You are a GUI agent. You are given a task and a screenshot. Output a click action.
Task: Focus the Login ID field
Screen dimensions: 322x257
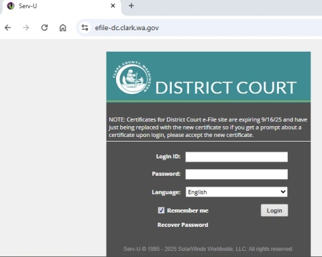pyautogui.click(x=237, y=157)
